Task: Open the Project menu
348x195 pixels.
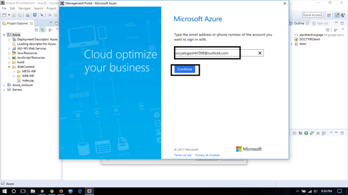Action: 51,9
